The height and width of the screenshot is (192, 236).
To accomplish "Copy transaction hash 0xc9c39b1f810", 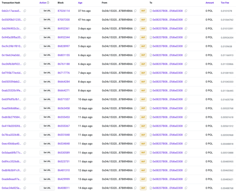I will click(25, 46).
